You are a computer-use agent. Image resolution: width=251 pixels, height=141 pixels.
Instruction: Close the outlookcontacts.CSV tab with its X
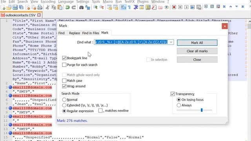(x=39, y=15)
